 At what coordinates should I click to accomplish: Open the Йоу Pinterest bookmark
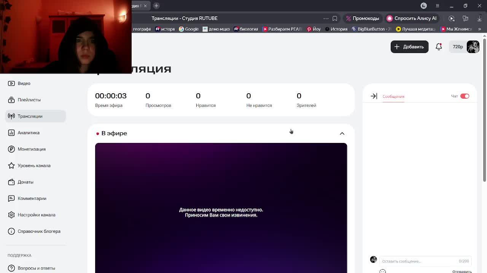(x=314, y=29)
